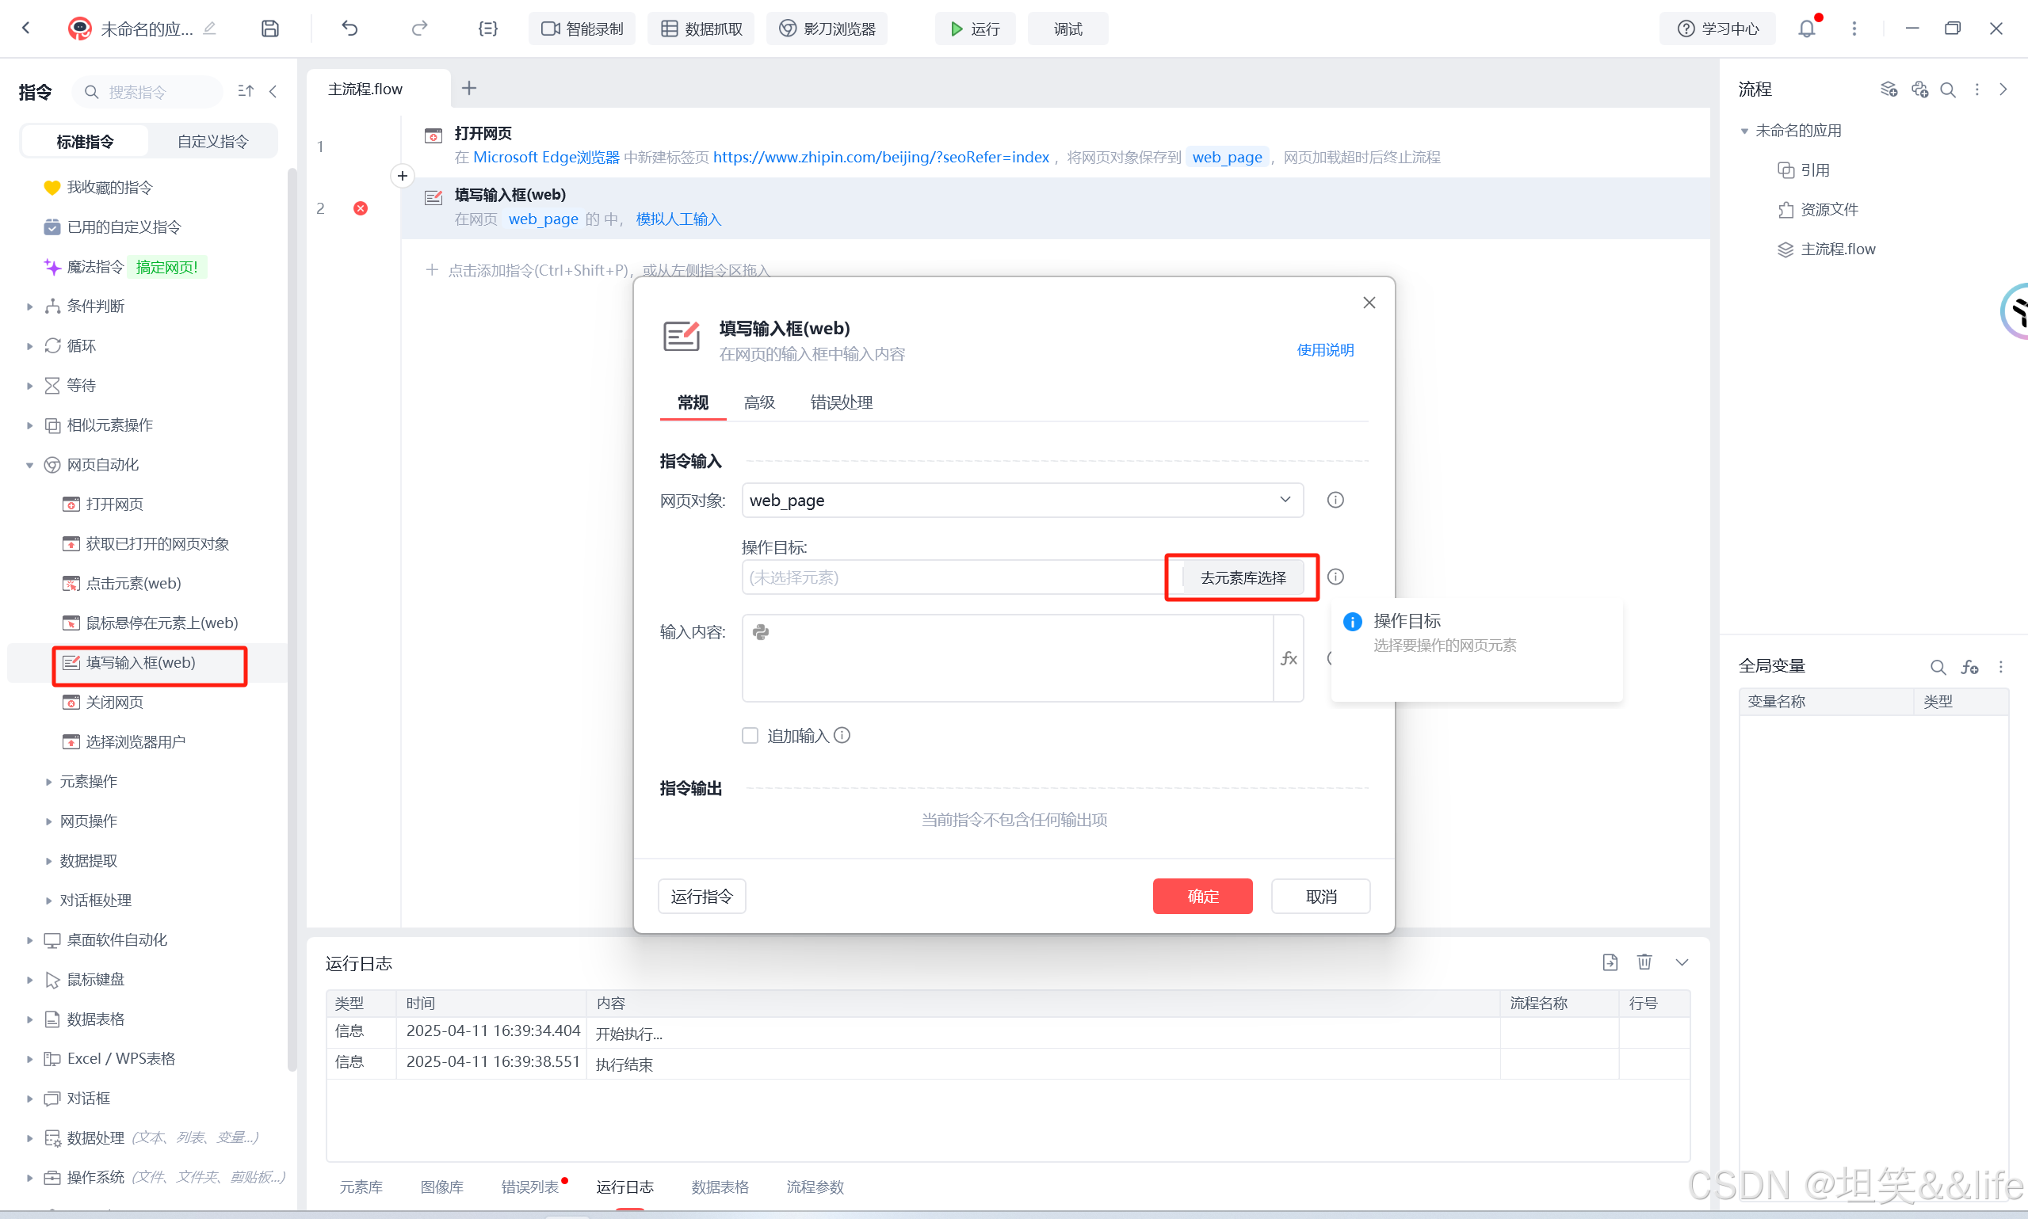Open the 网页对象 web_page dropdown
Image resolution: width=2028 pixels, height=1219 pixels.
[x=1022, y=501]
